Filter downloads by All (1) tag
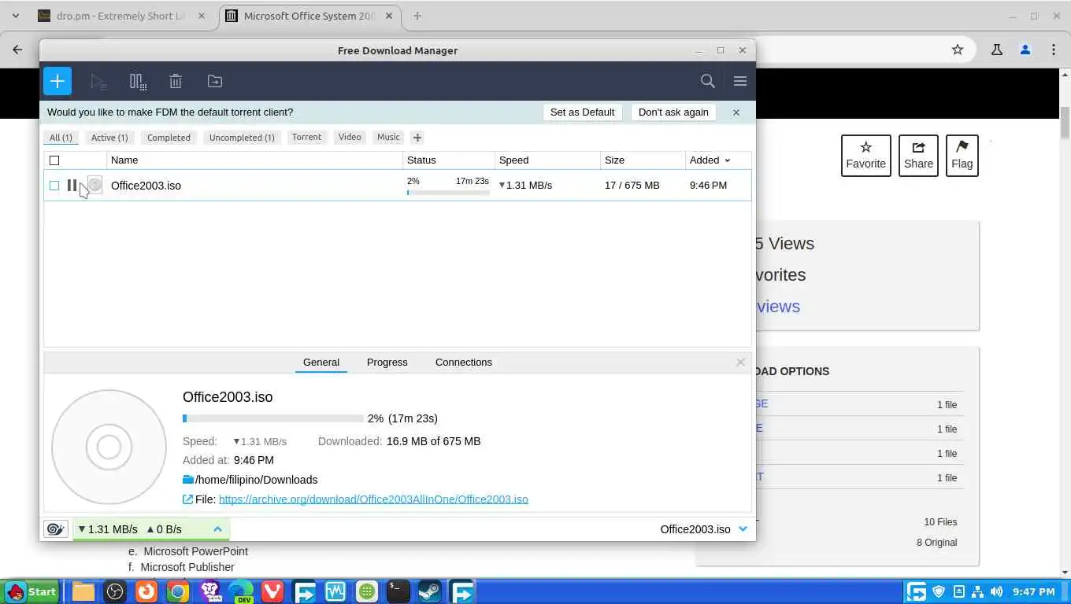Image resolution: width=1071 pixels, height=604 pixels. click(61, 138)
